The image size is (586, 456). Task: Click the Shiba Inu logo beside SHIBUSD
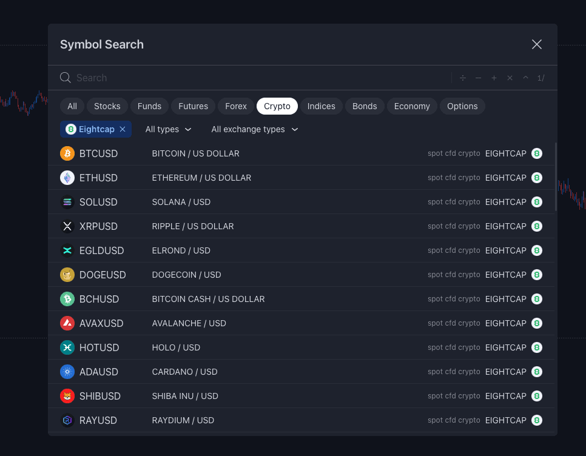67,396
